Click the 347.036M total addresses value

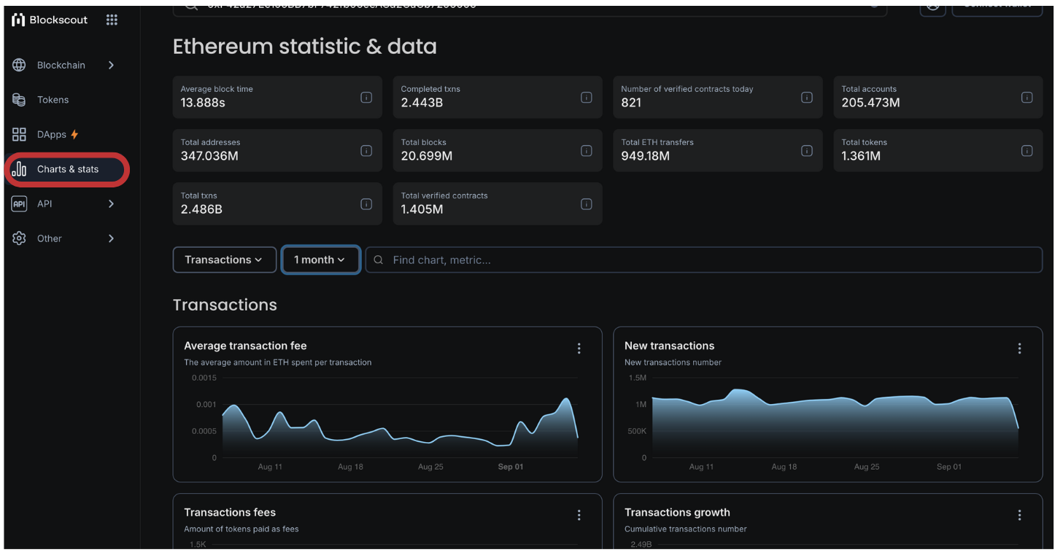click(209, 156)
